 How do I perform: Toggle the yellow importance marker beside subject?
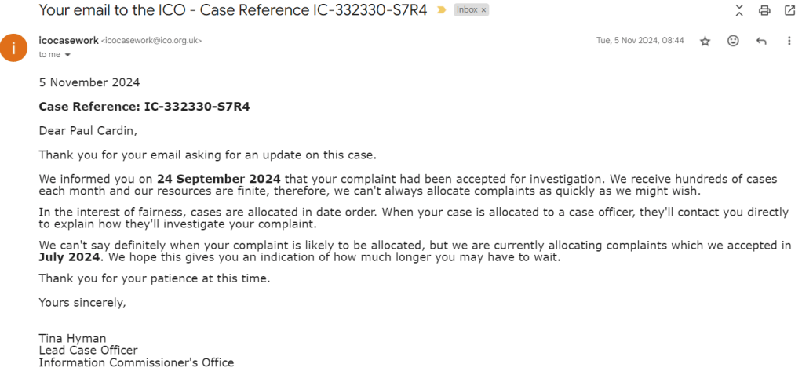[442, 10]
